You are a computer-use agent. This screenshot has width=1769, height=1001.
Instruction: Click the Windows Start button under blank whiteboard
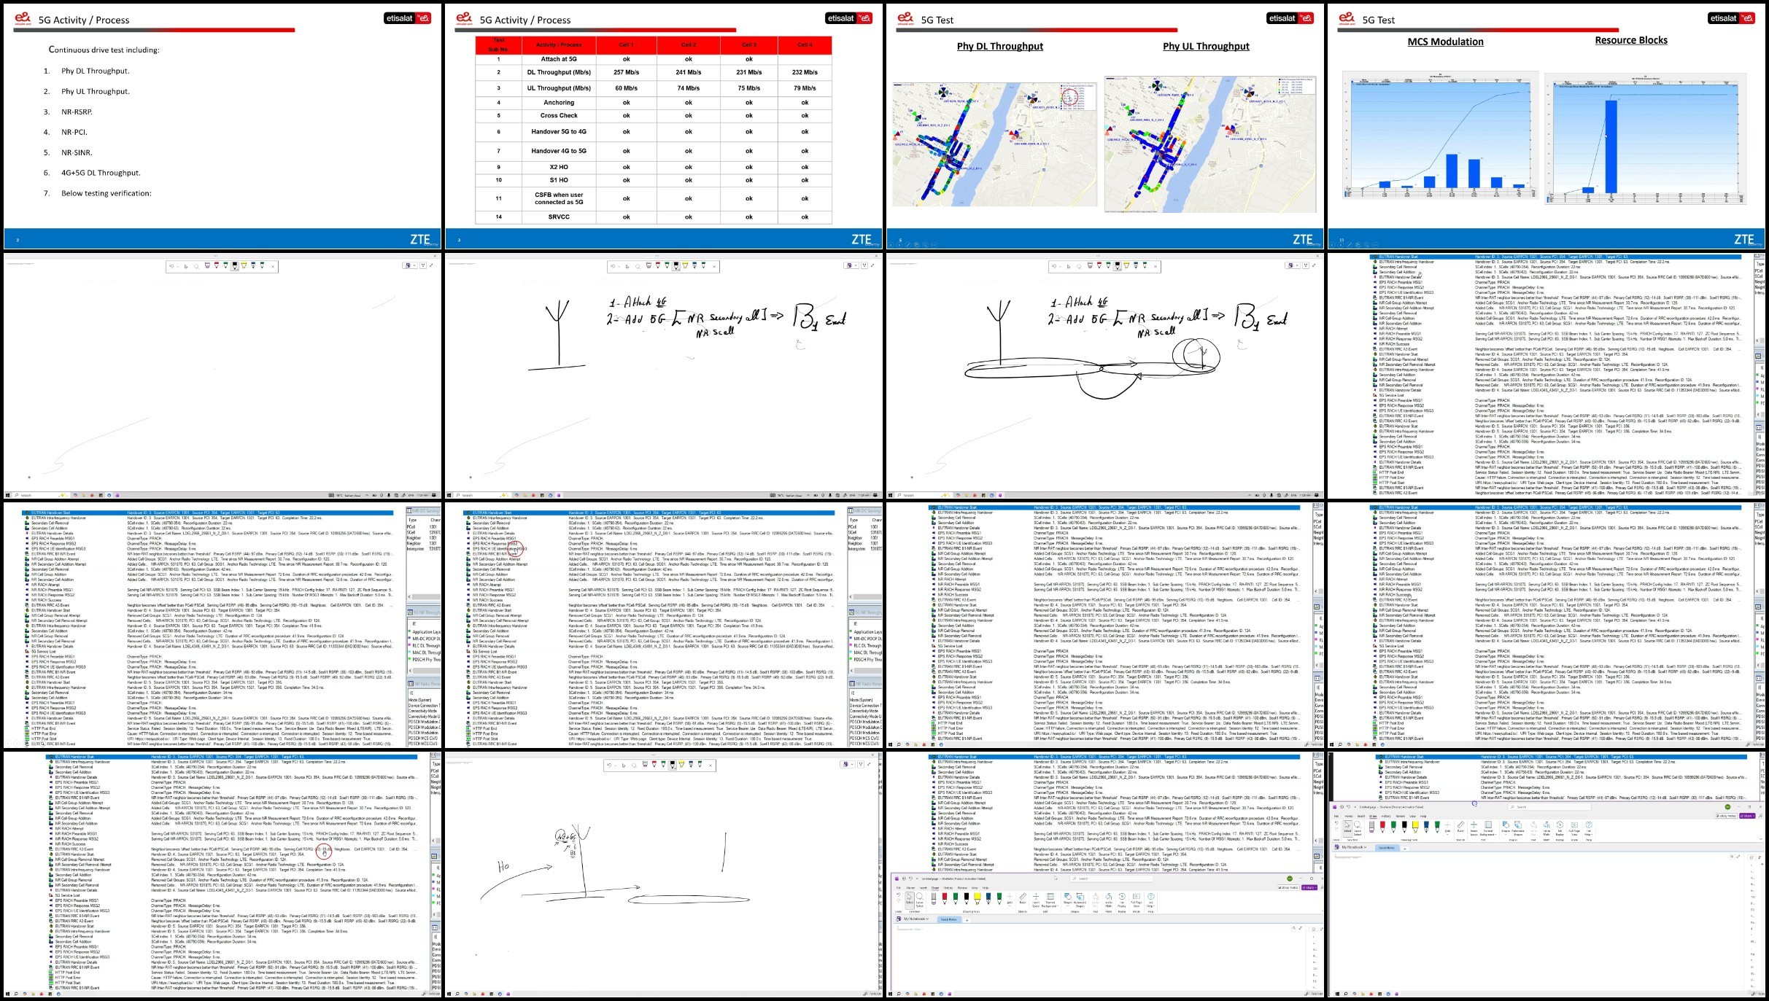point(9,495)
